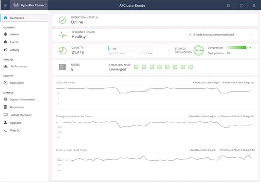The image size is (261, 183).
Task: Click the Alarms bell icon
Action: pos(6,34)
